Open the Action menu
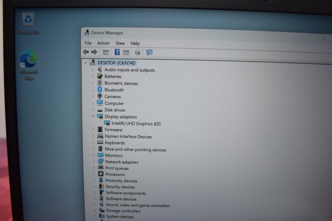The height and width of the screenshot is (221, 332). pos(103,43)
